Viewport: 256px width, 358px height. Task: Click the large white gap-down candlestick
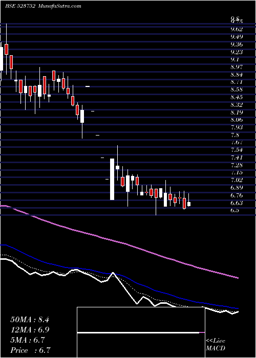tap(112, 179)
